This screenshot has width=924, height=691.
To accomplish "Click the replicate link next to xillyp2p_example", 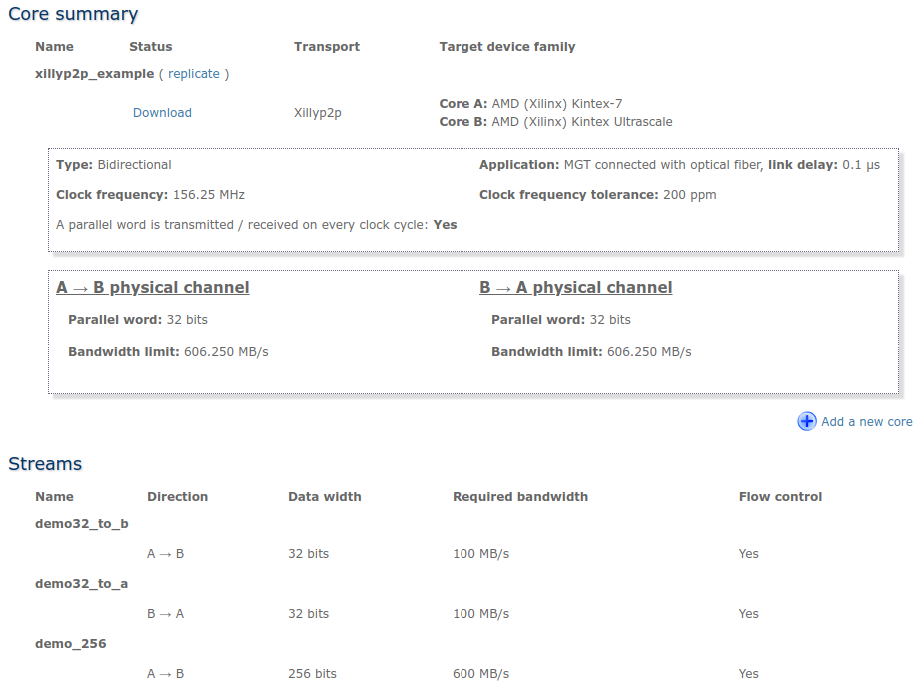I will (x=193, y=73).
